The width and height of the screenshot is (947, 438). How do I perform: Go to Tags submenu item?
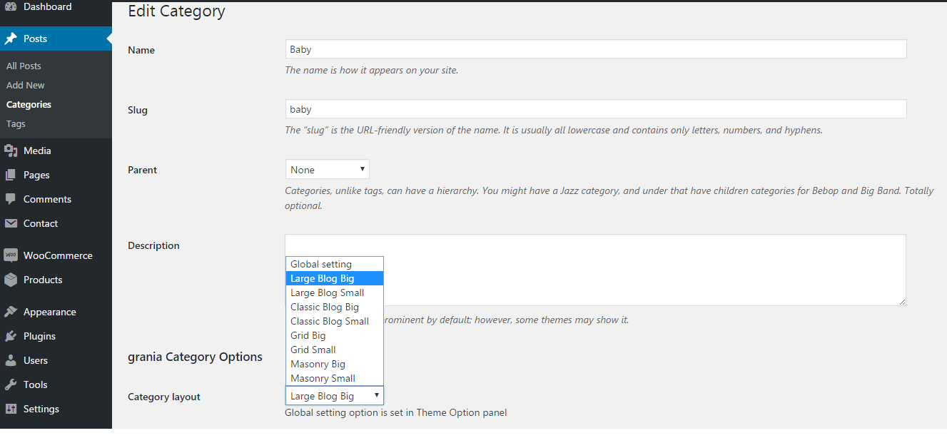16,123
